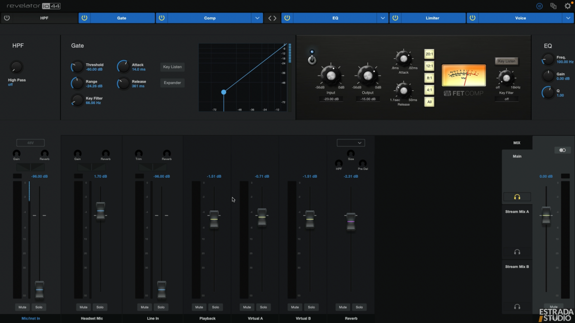
Task: Click the Headset Mic Reverb knob
Action: (106, 153)
